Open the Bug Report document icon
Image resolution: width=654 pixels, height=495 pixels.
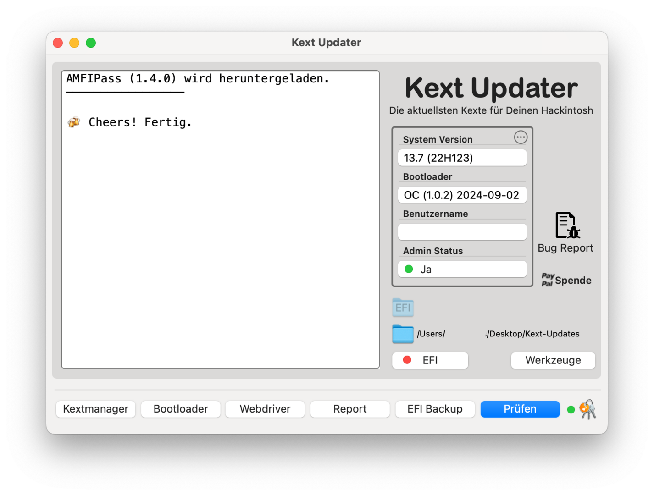click(567, 225)
